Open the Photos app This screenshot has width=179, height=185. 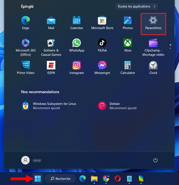click(128, 23)
